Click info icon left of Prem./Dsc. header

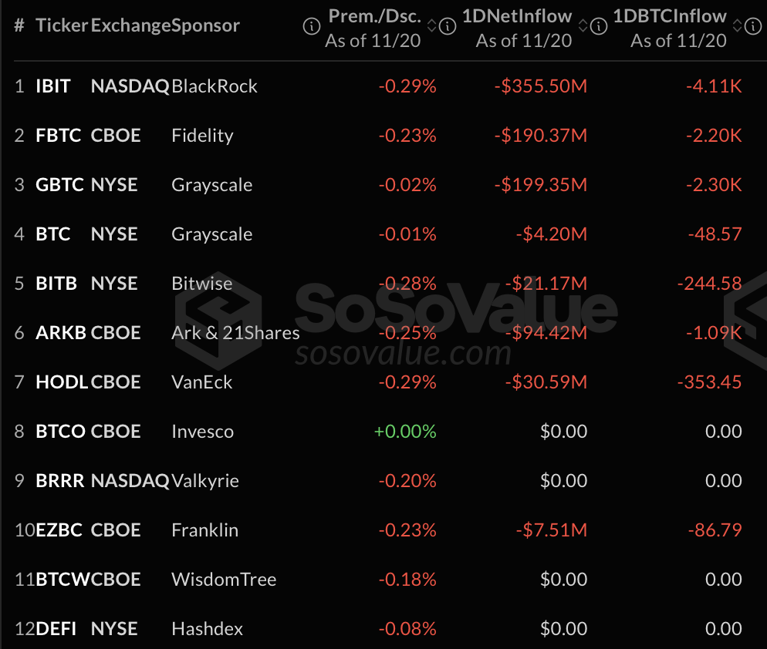[312, 27]
